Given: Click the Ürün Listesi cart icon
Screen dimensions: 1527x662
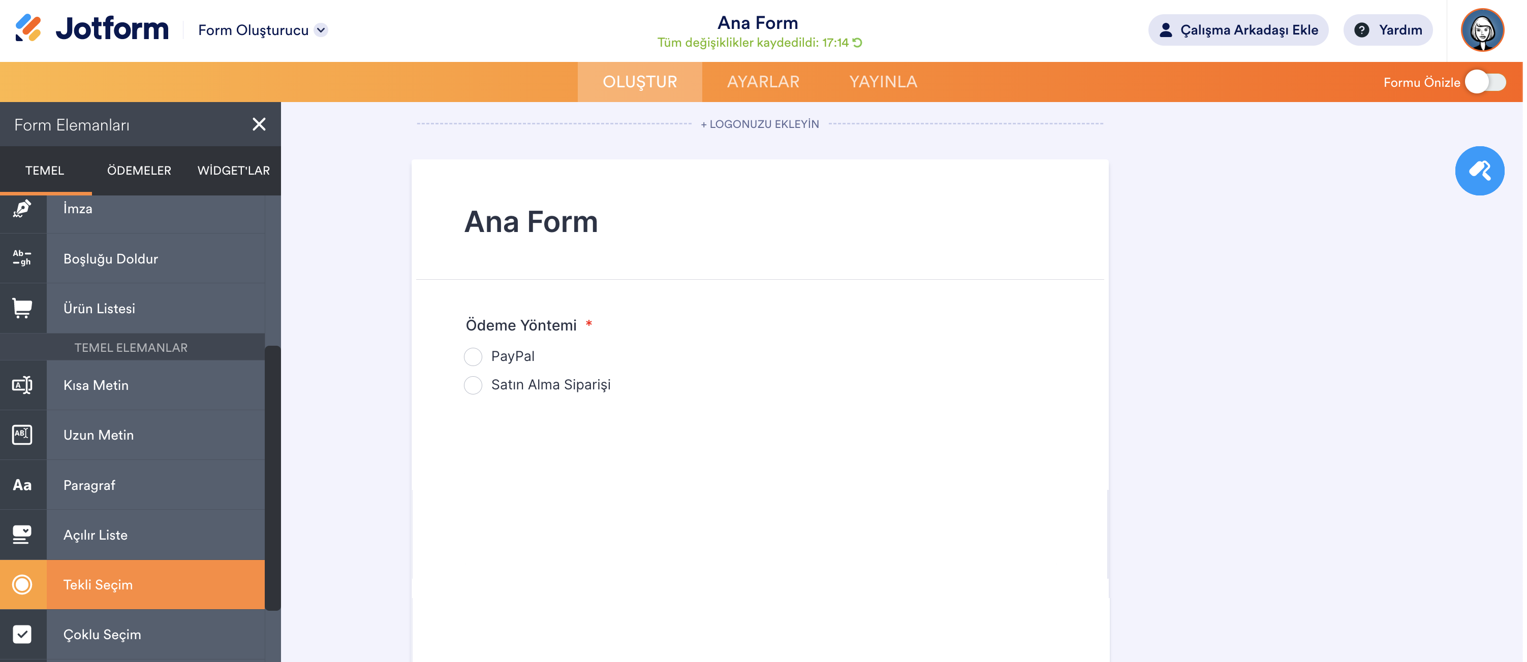Looking at the screenshot, I should pyautogui.click(x=22, y=308).
